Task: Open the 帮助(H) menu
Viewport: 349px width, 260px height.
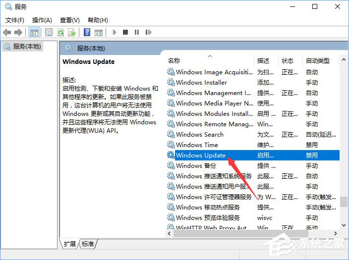Action: pyautogui.click(x=98, y=20)
